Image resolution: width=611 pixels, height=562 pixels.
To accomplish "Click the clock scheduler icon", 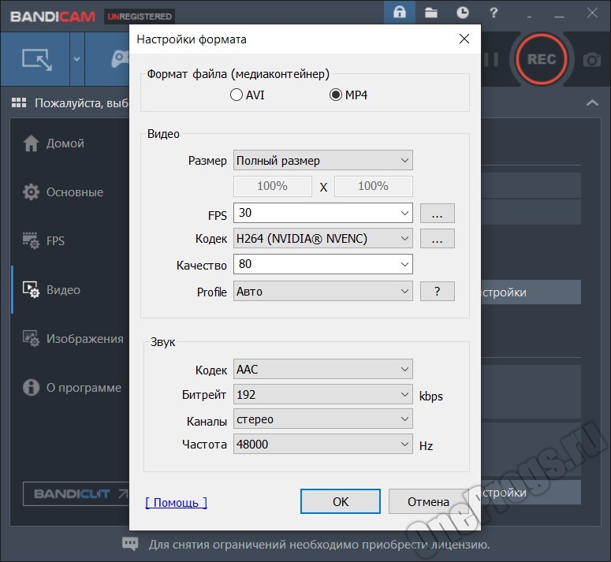I will [x=462, y=13].
